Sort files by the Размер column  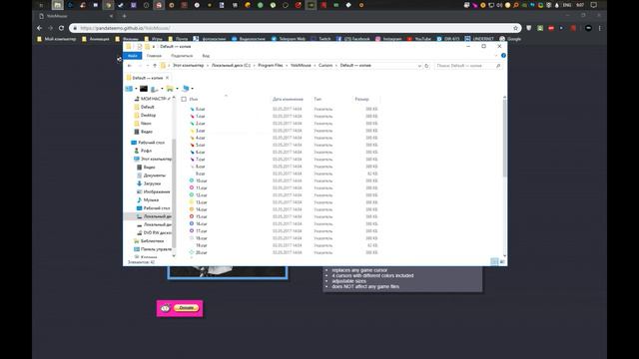[x=361, y=99]
